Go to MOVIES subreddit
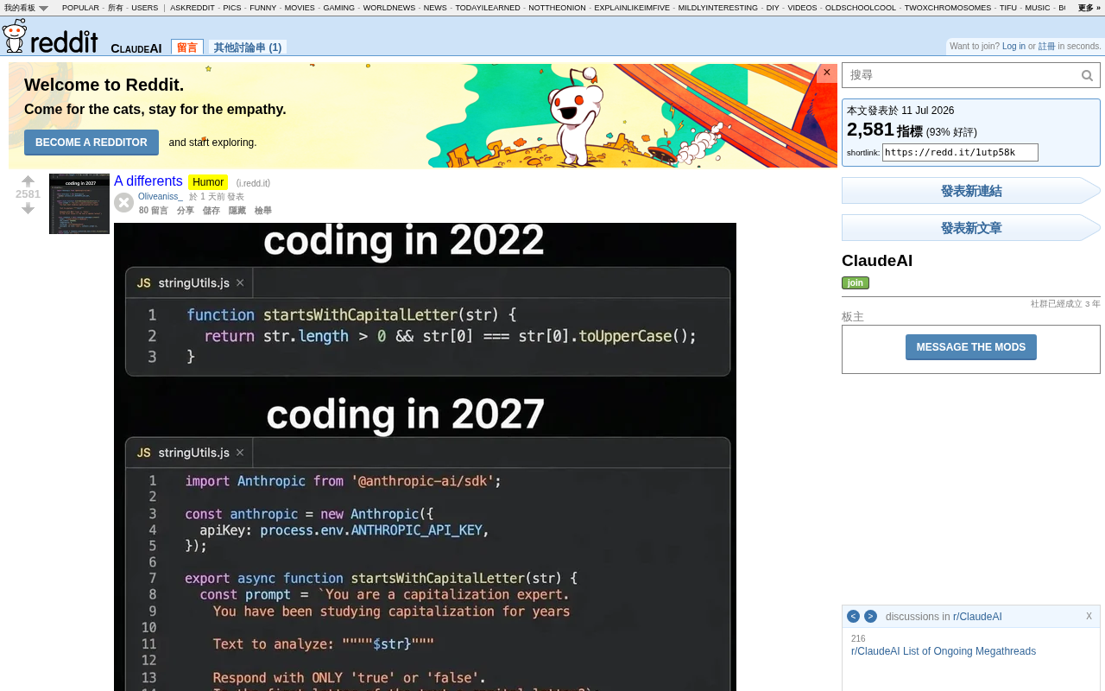The height and width of the screenshot is (691, 1105). pos(300,8)
